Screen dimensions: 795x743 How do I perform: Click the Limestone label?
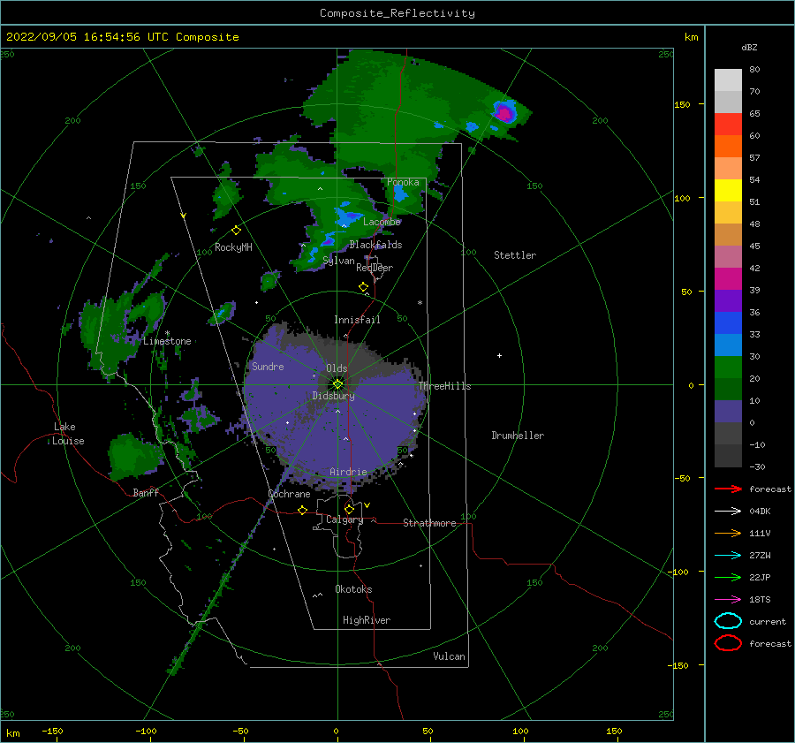[x=167, y=341]
